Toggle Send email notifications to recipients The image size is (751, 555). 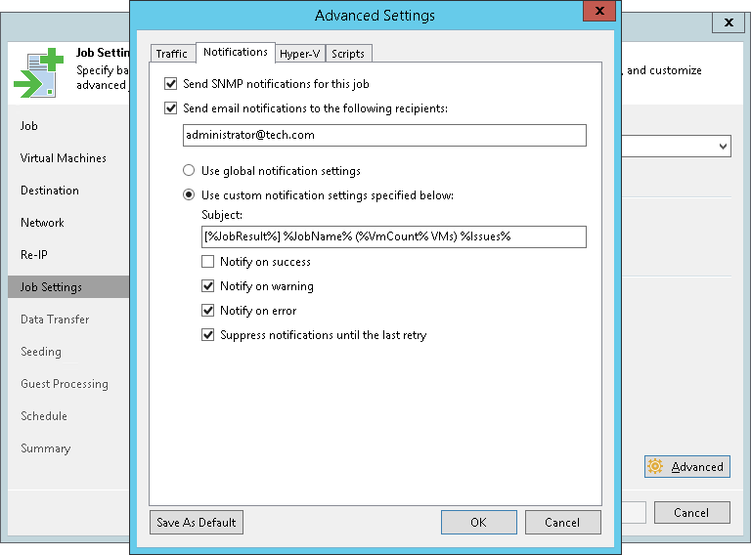pos(170,108)
